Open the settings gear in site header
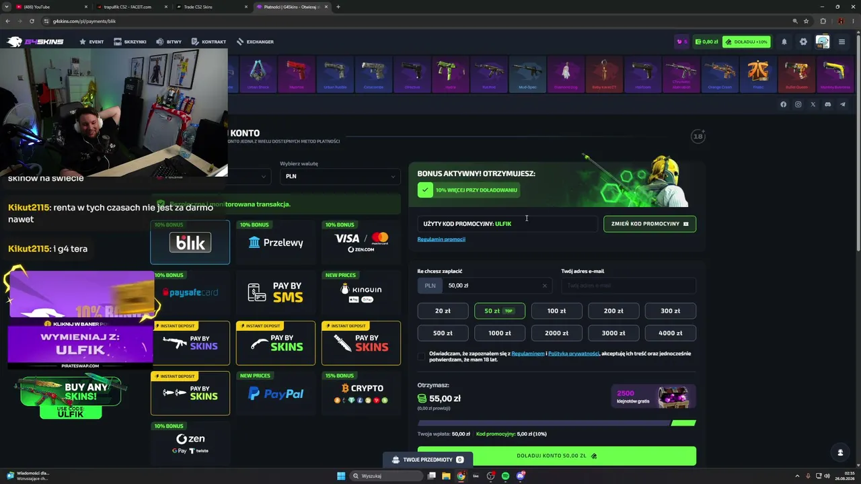Screen dimensions: 861x484 click(803, 42)
